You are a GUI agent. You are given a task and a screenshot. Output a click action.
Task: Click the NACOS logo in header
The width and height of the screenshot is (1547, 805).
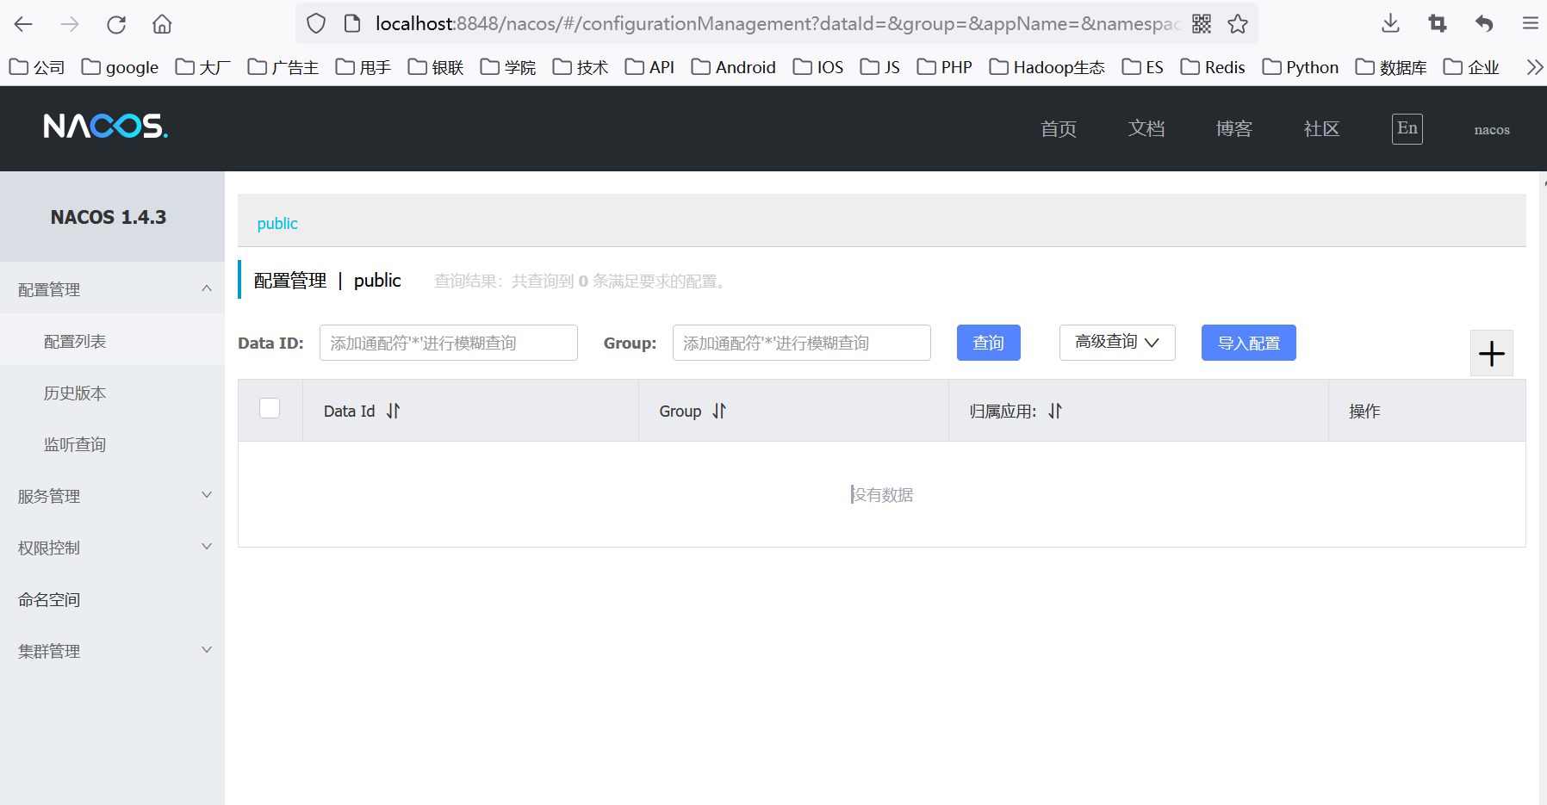tap(105, 127)
